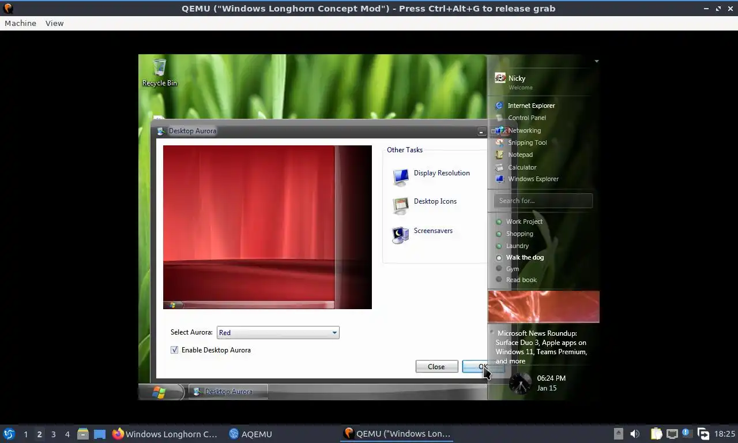Image resolution: width=738 pixels, height=443 pixels.
Task: Expand the sidebar options arrow at top
Action: pos(597,61)
